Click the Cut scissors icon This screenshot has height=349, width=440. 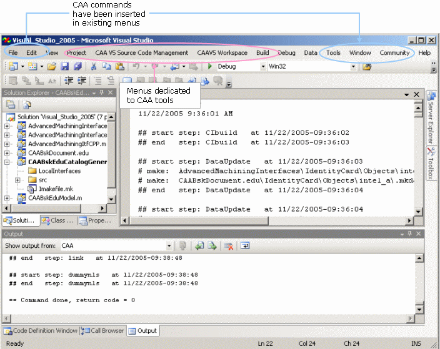(x=94, y=66)
